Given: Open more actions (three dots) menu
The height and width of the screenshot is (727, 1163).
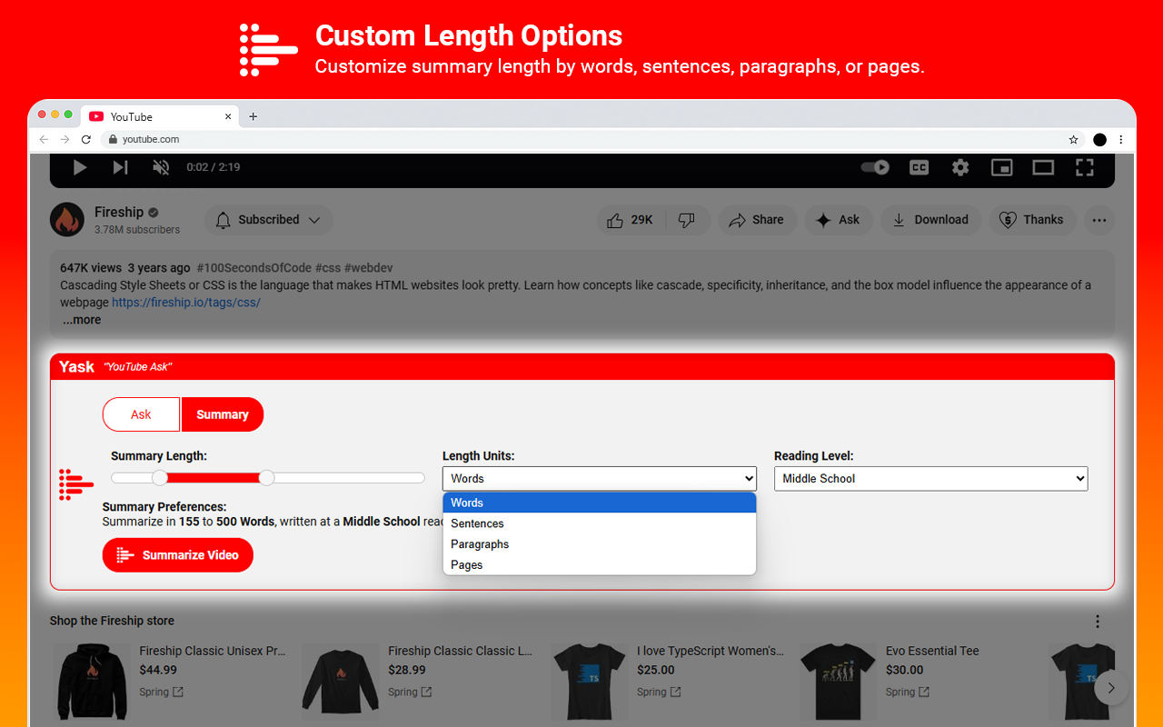Looking at the screenshot, I should (x=1099, y=220).
